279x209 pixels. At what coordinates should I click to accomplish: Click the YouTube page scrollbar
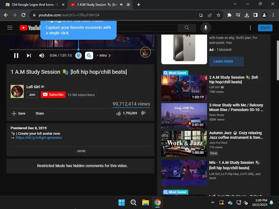pyautogui.click(x=278, y=60)
